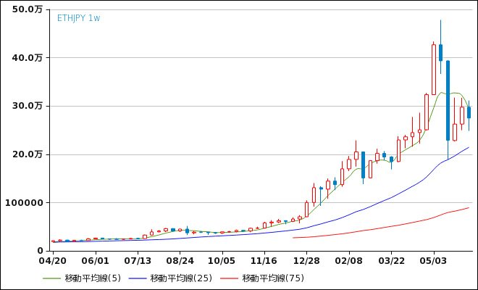Click the last blue candle at chart's right end
The width and height of the screenshot is (478, 290).
point(469,112)
